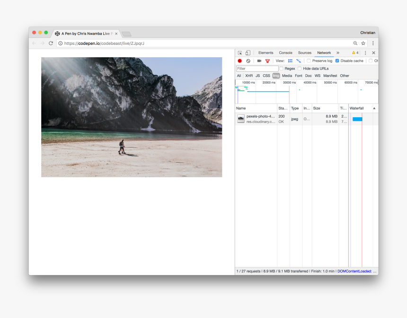Check Hide data URLs

click(x=300, y=69)
